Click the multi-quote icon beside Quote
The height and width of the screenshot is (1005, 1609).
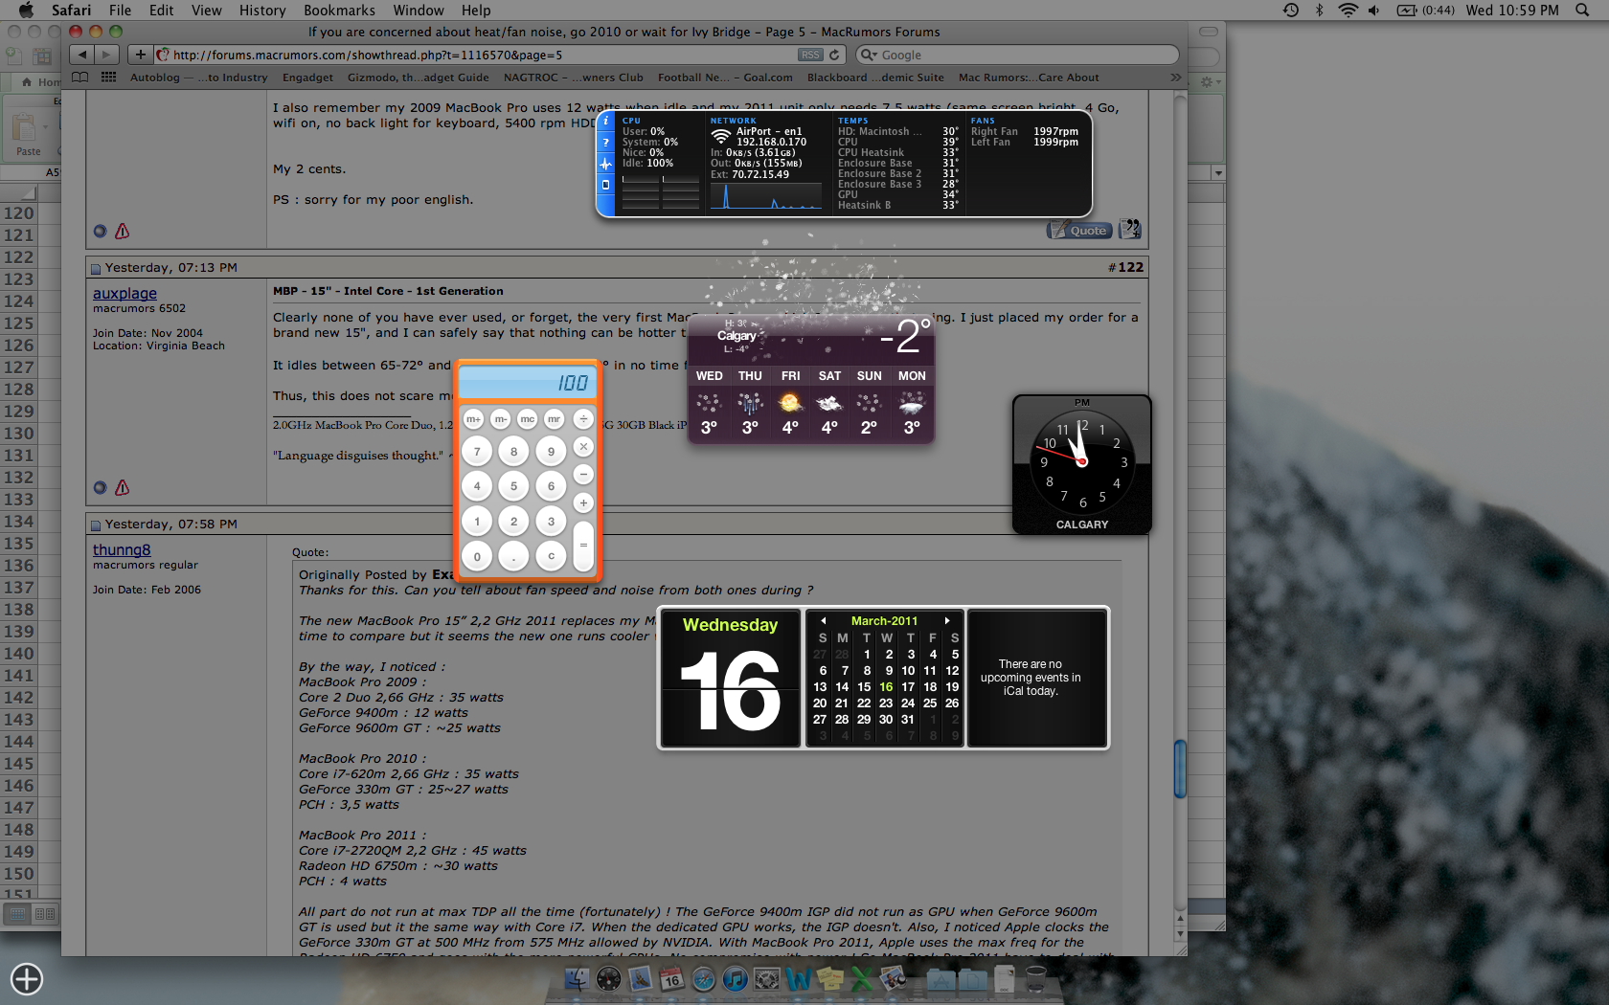(x=1130, y=229)
